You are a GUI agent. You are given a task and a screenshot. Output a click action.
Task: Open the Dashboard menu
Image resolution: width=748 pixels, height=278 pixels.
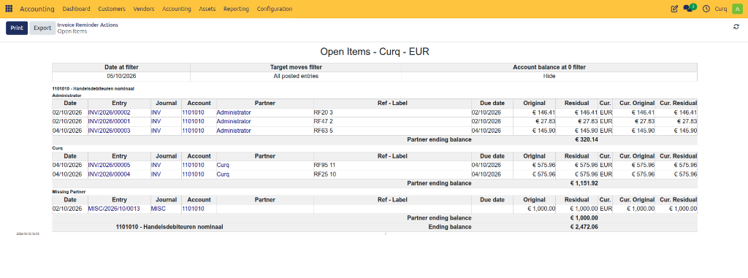tap(76, 9)
